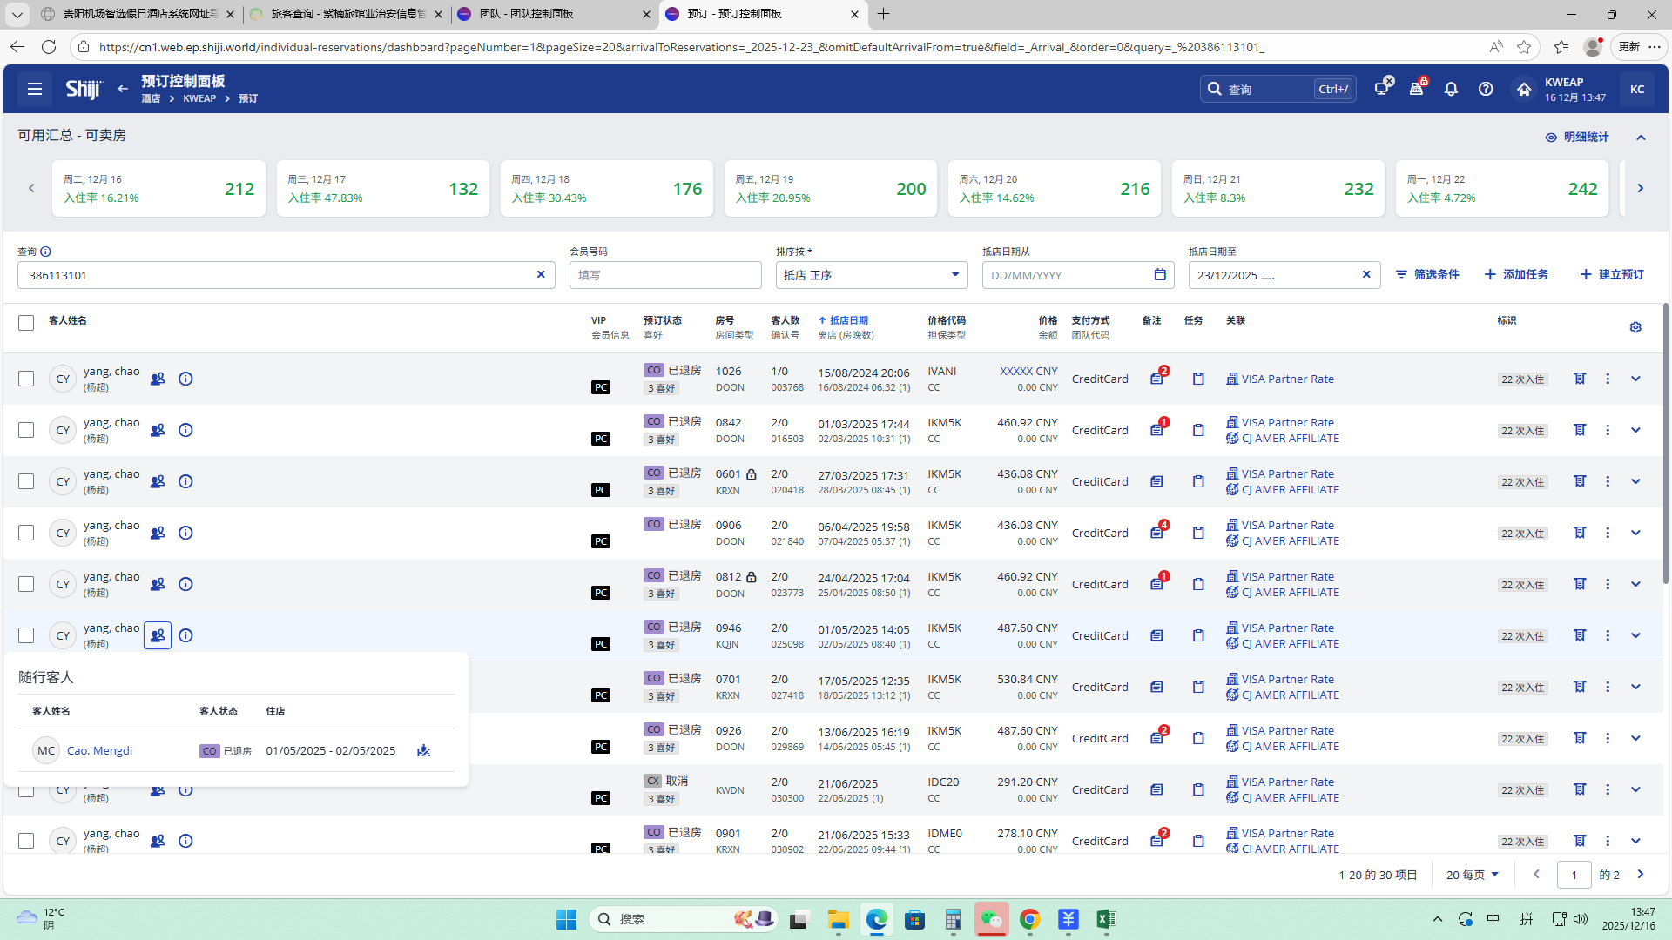Click the 建立预订 button
Viewport: 1672px width, 940px height.
1612,274
